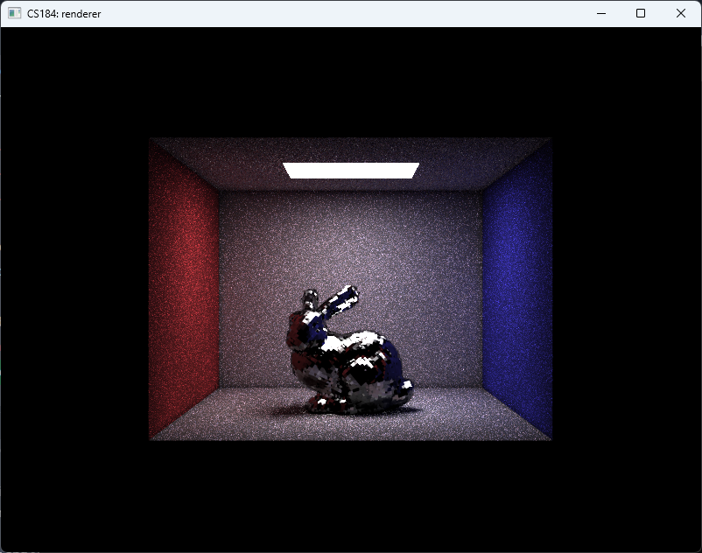The height and width of the screenshot is (553, 702).
Task: Click the "CS184: renderer" title text
Action: (64, 14)
